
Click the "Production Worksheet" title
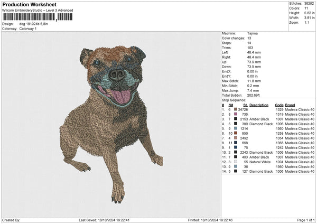[x=30, y=4]
